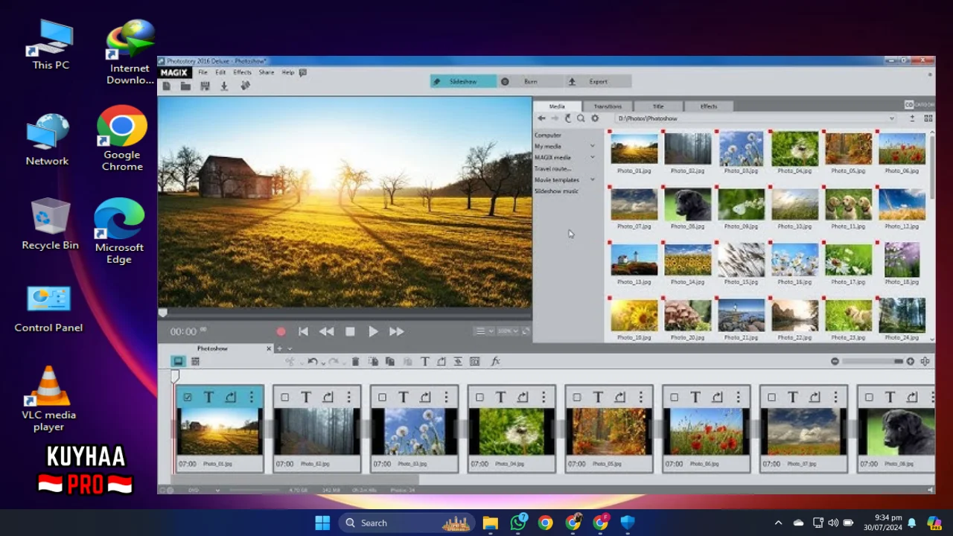Toggle the checkbox on the Photo_04 clip
Viewport: 953px width, 536px height.
[x=479, y=398]
